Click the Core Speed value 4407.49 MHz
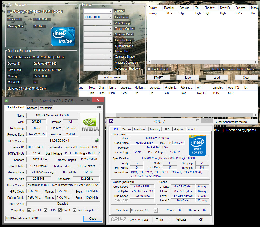This screenshot has height=227, width=260. 142,186
